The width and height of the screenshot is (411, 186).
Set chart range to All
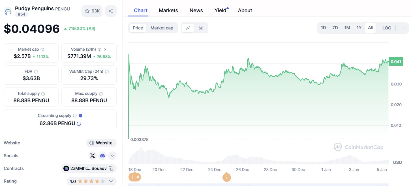(x=371, y=28)
